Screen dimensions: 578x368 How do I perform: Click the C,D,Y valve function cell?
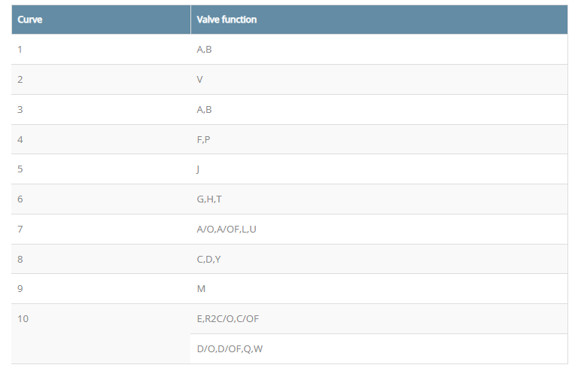coord(208,259)
